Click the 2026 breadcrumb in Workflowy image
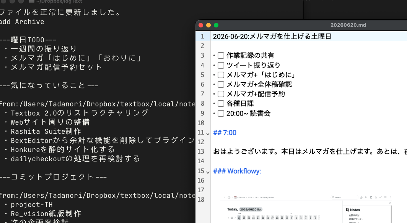 click(x=250, y=197)
